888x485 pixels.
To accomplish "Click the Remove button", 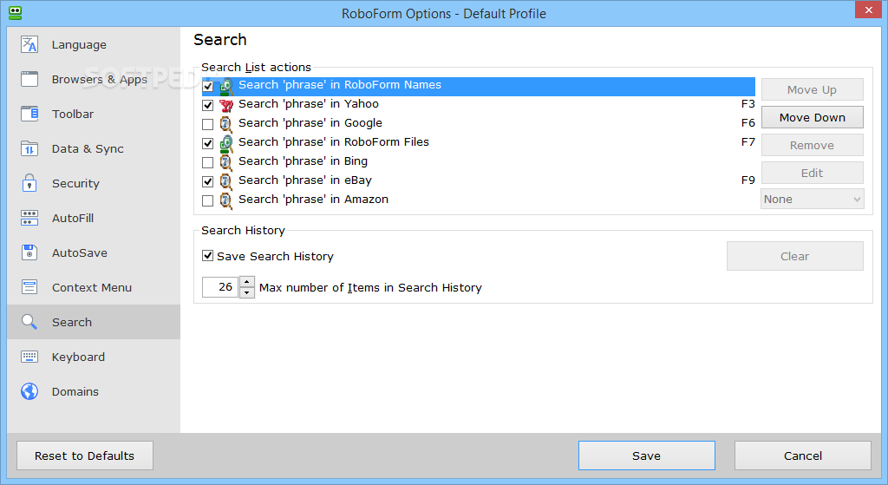I will click(x=812, y=145).
